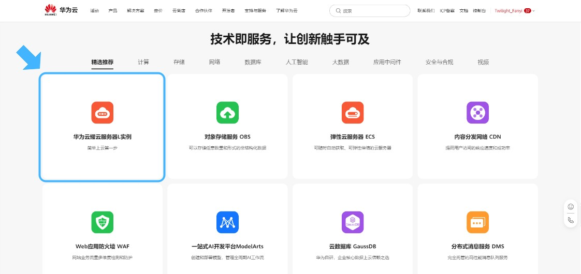
Task: Open the Web应用防火墙 WAF title
Action: click(x=102, y=246)
